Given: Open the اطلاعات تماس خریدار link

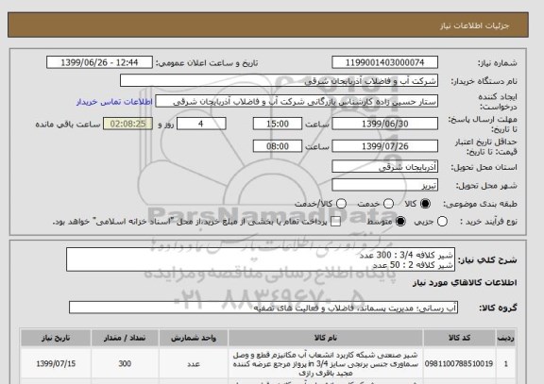Looking at the screenshot, I should pos(114,102).
